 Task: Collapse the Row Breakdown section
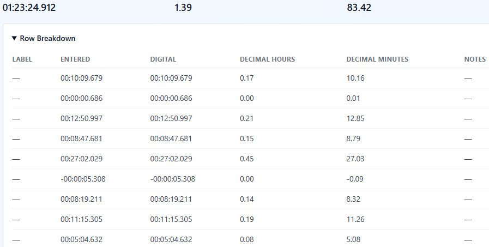point(44,38)
